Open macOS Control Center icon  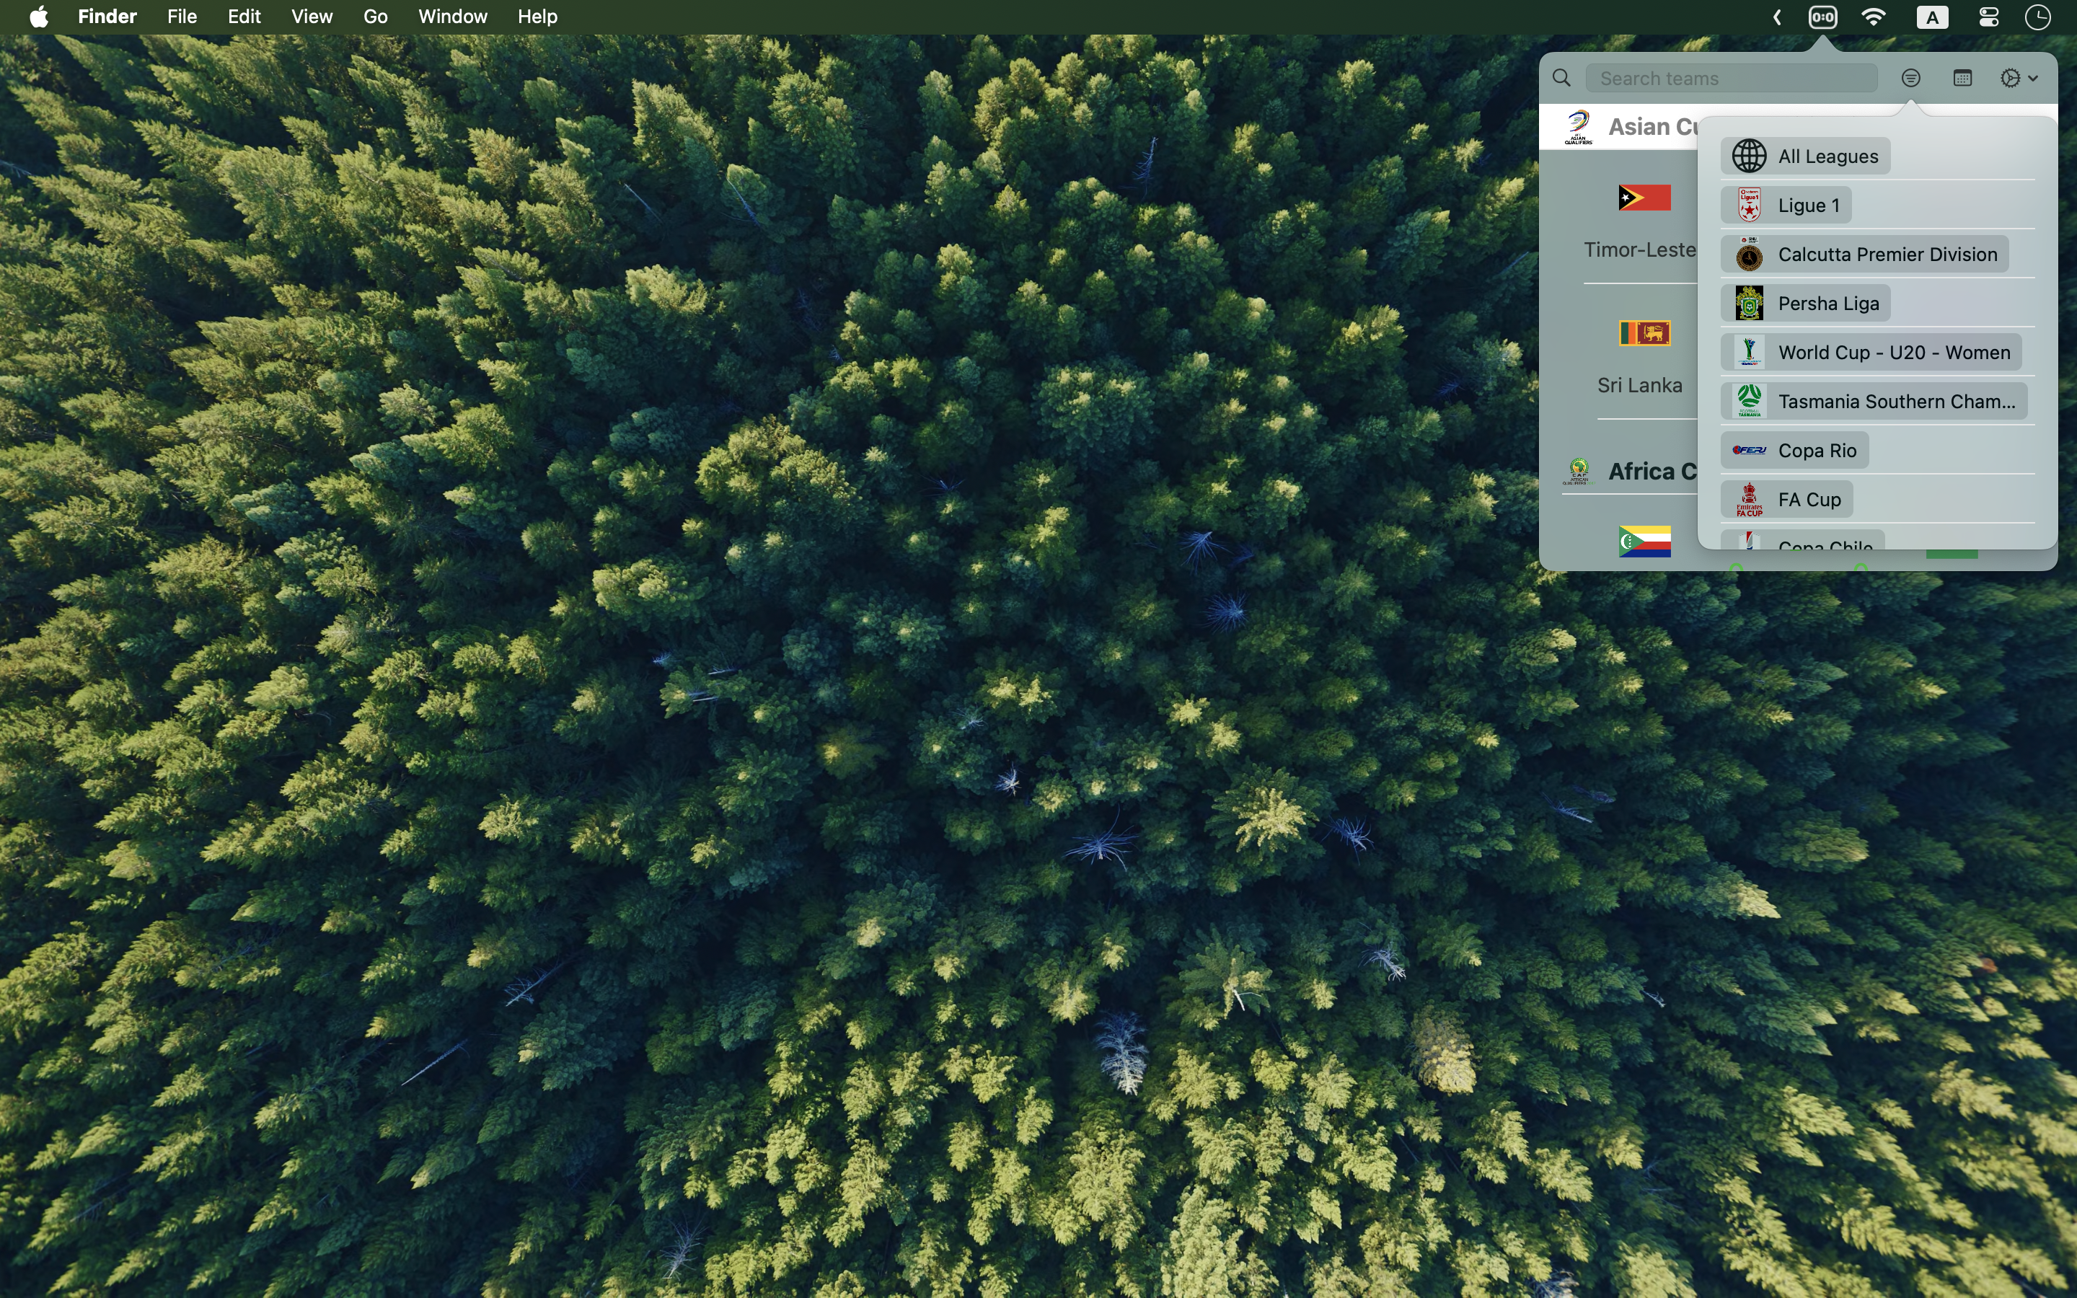(1988, 17)
